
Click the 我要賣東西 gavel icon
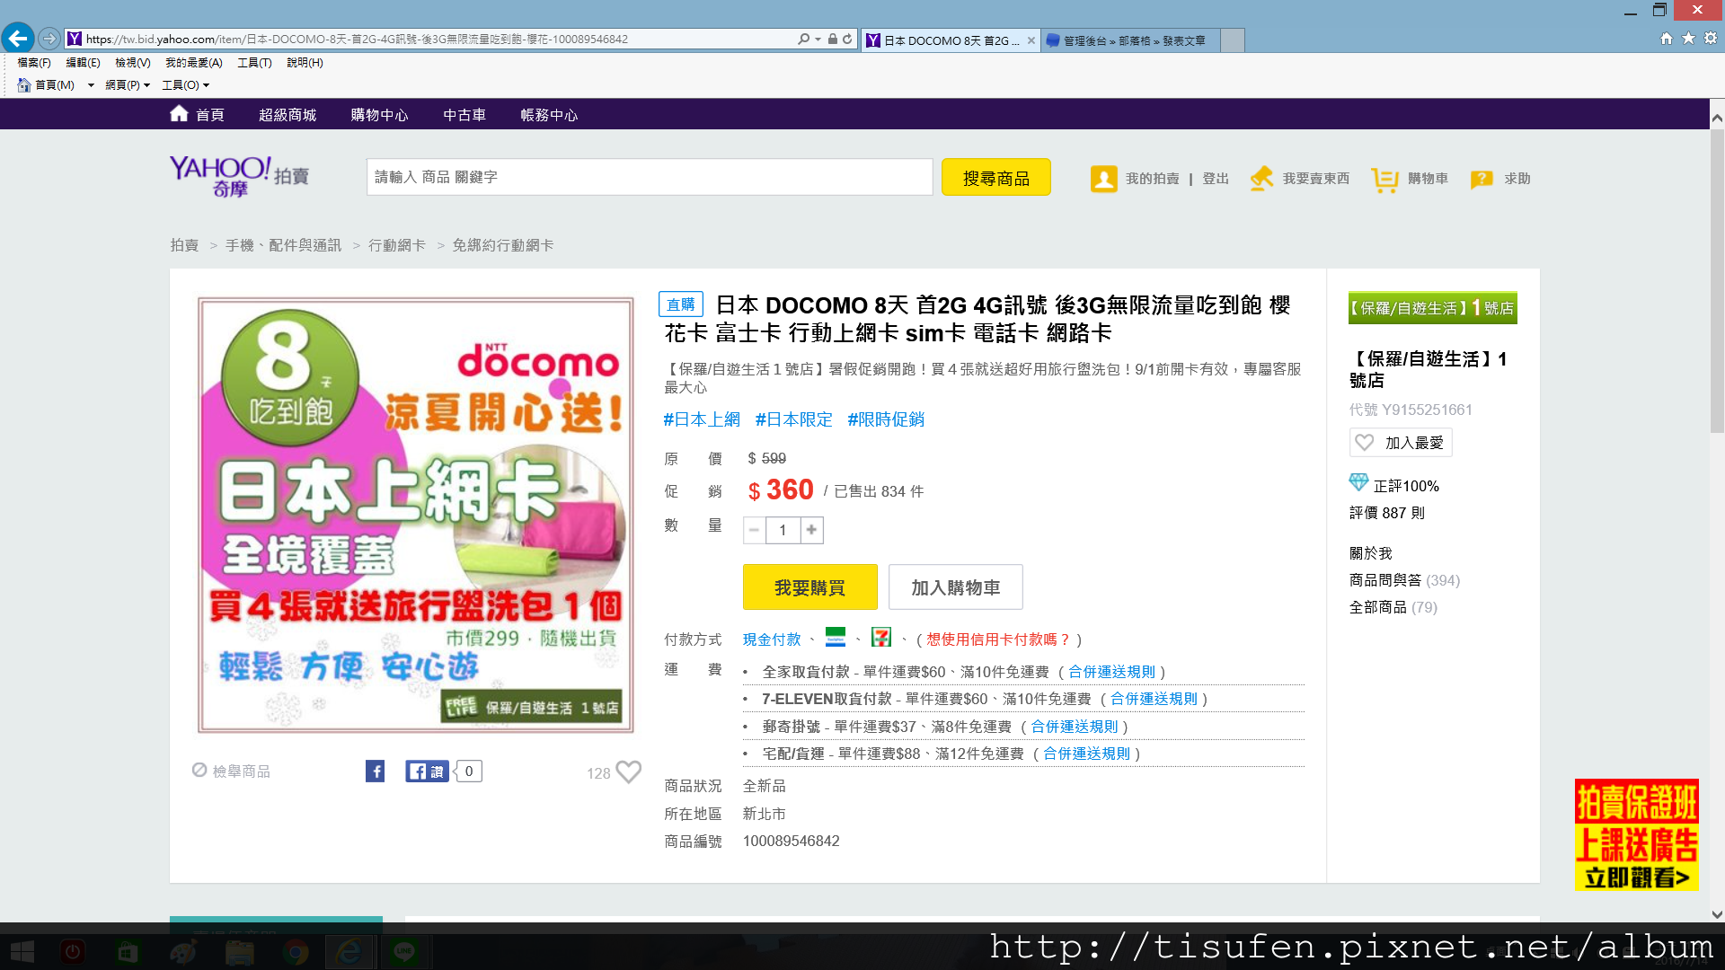click(x=1261, y=179)
